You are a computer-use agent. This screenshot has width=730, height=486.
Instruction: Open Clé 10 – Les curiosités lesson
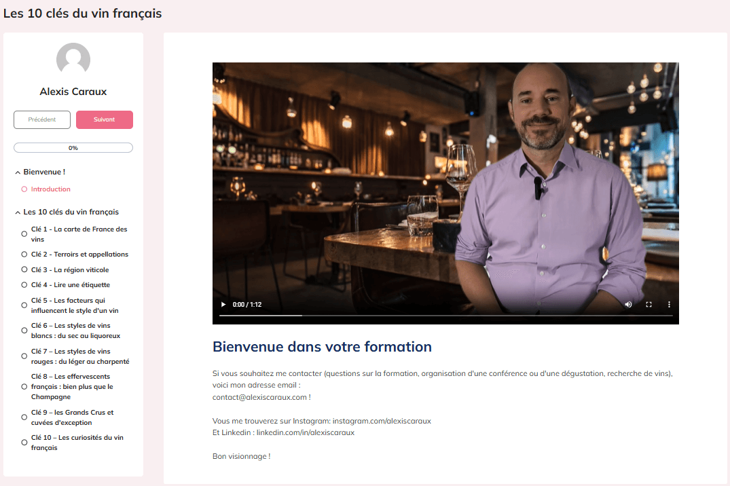click(x=77, y=443)
